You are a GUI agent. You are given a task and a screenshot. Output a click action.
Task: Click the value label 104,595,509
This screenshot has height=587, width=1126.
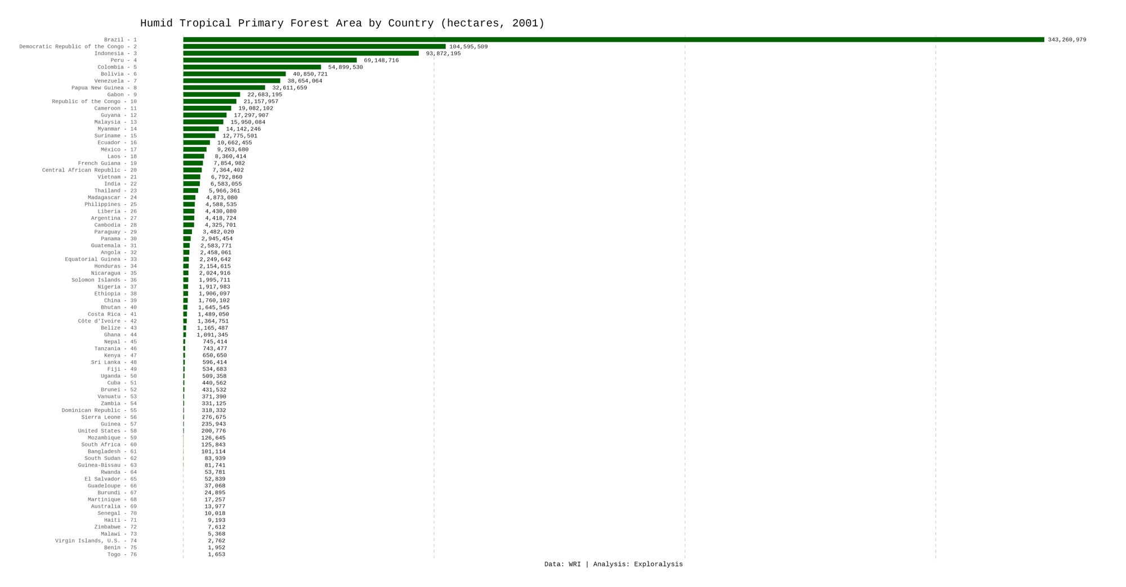[x=468, y=47]
